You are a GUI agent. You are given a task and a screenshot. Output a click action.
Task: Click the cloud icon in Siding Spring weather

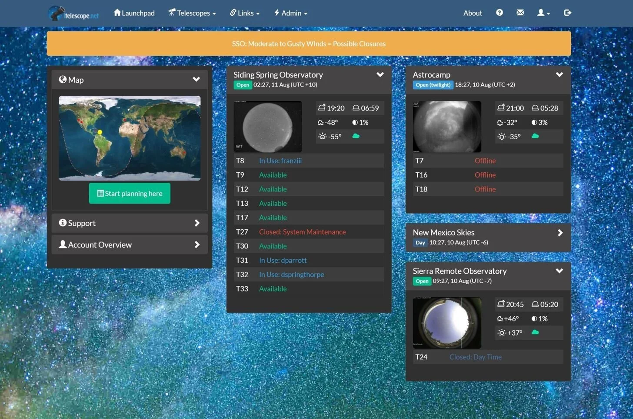356,136
